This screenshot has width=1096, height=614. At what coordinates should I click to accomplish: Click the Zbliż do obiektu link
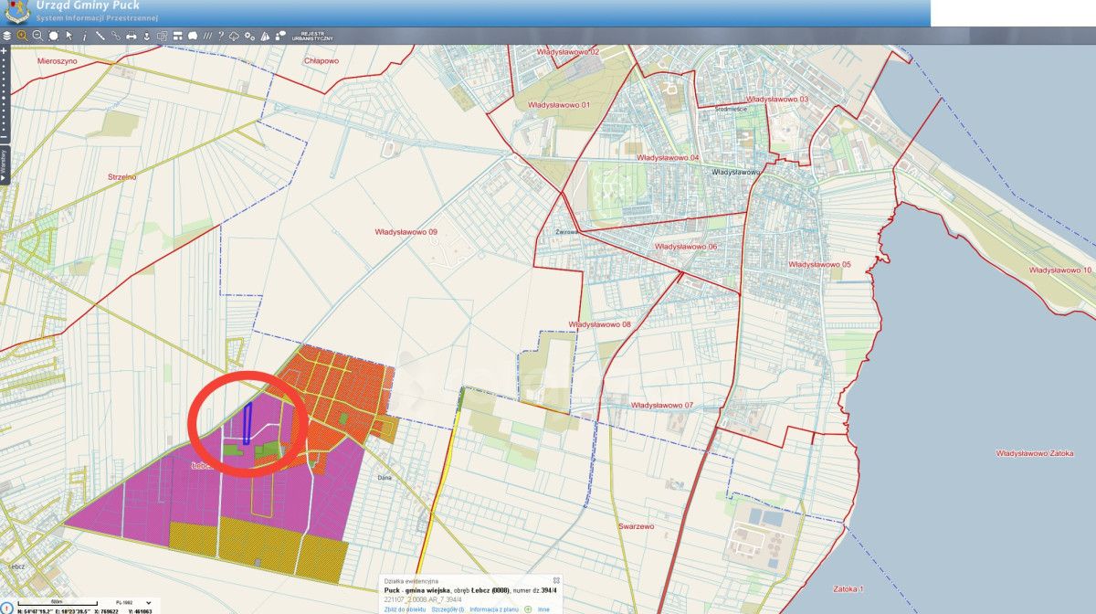406,609
